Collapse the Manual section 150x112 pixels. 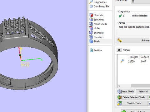[x=119, y=50]
